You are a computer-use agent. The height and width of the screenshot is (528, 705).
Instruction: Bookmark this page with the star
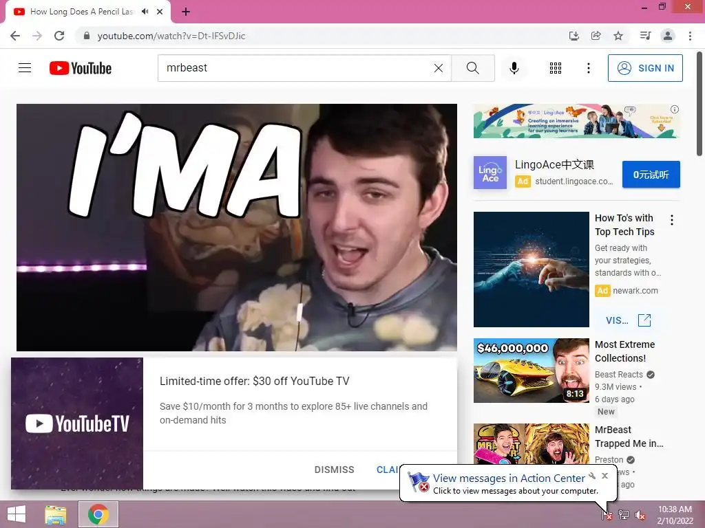pos(618,36)
